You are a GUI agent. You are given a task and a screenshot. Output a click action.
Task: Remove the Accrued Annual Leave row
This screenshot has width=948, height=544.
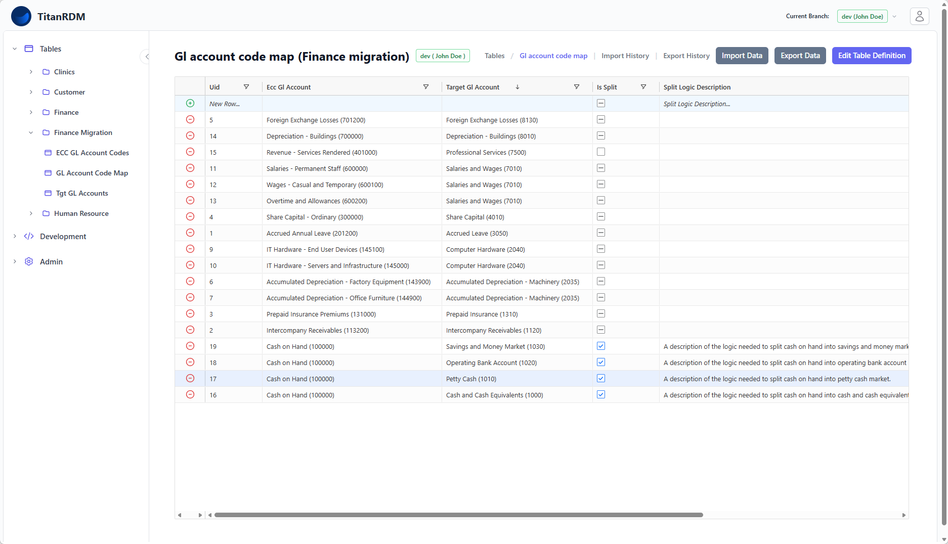pos(190,233)
